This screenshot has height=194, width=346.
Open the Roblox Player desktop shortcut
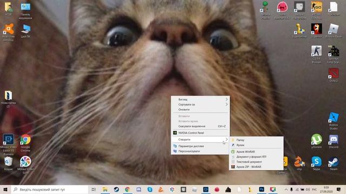[x=334, y=30]
